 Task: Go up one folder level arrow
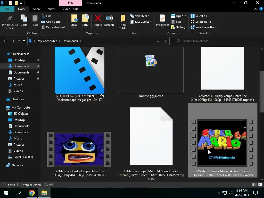pyautogui.click(x=24, y=41)
